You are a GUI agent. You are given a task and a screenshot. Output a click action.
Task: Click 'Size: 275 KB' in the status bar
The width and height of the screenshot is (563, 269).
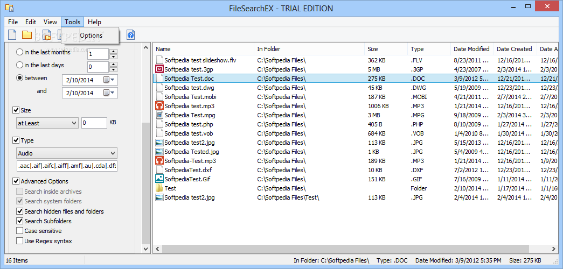[x=525, y=260]
